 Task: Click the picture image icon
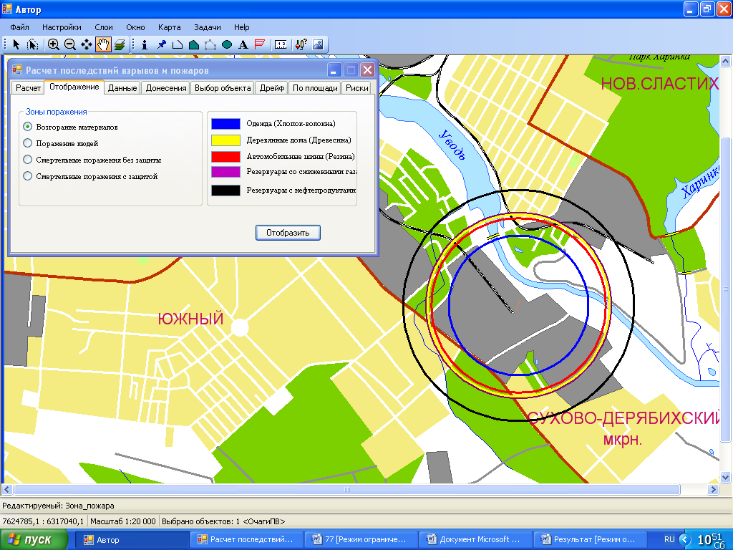coord(318,44)
